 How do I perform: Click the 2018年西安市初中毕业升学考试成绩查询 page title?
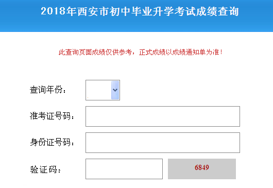pos(140,11)
